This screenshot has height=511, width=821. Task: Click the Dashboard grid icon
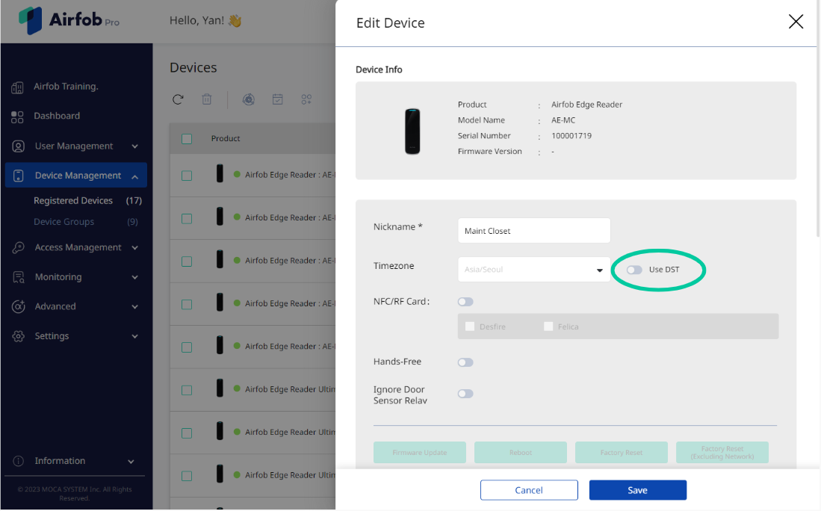17,117
